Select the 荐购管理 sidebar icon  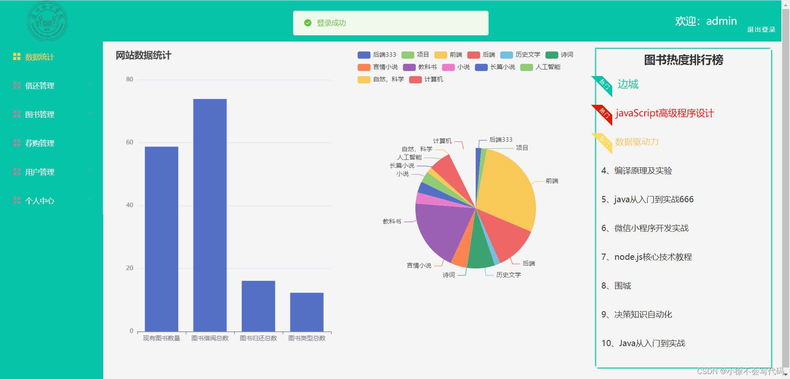tap(17, 143)
